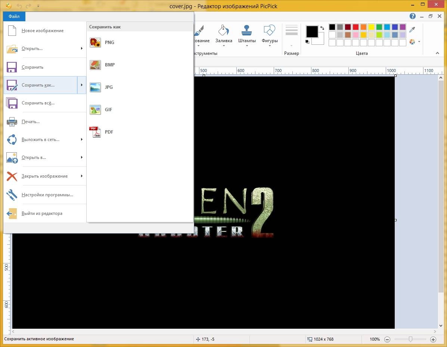Pick the lavender palette swatch
The height and width of the screenshot is (347, 447).
pyautogui.click(x=403, y=35)
